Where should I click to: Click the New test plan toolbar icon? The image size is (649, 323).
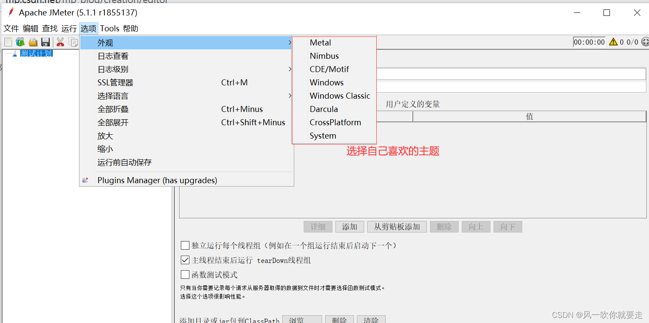pos(8,42)
